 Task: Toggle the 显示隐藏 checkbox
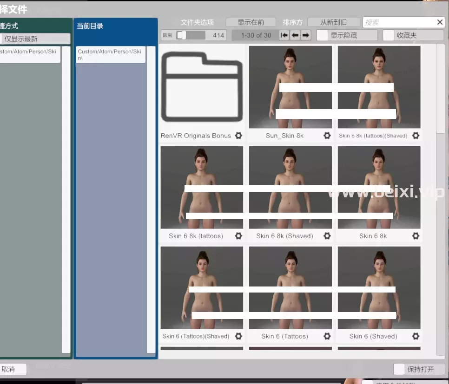point(322,35)
